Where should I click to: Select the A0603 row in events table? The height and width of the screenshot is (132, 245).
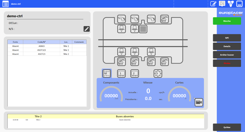42,46
